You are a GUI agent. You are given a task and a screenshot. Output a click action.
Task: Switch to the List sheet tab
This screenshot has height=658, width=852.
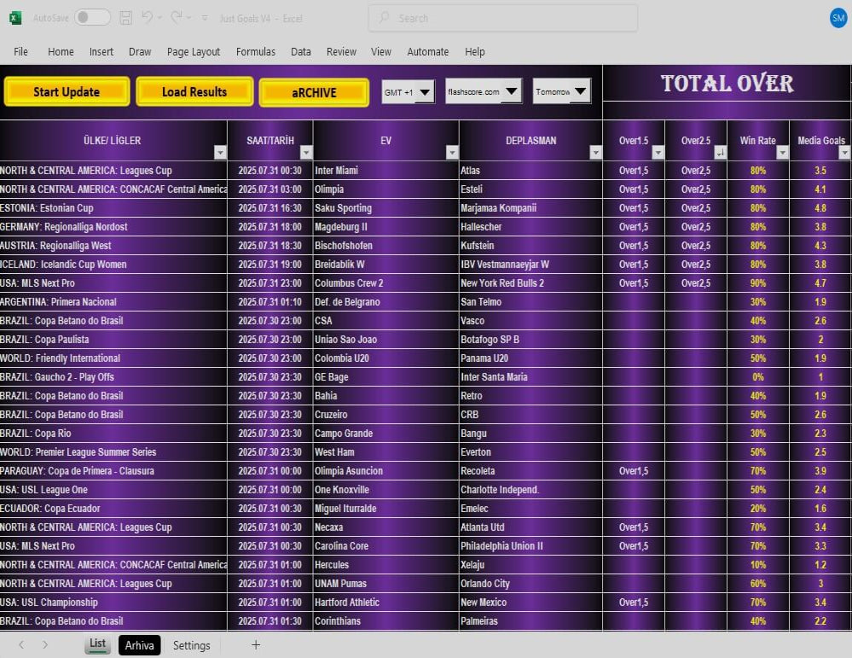(97, 643)
